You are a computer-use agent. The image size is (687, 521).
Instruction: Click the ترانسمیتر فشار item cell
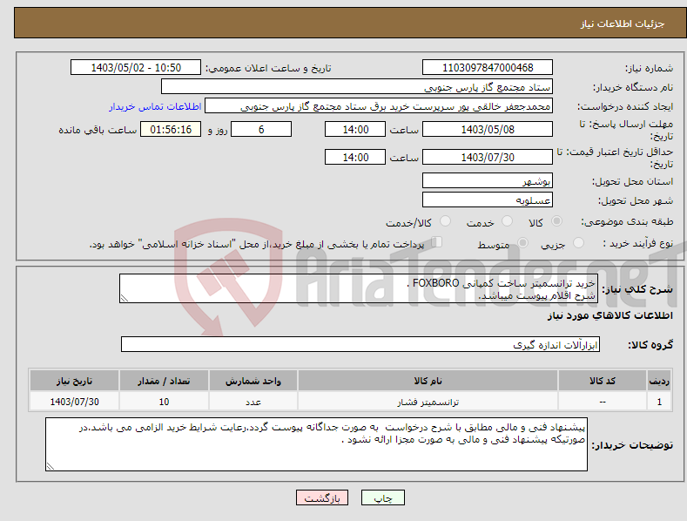click(428, 402)
